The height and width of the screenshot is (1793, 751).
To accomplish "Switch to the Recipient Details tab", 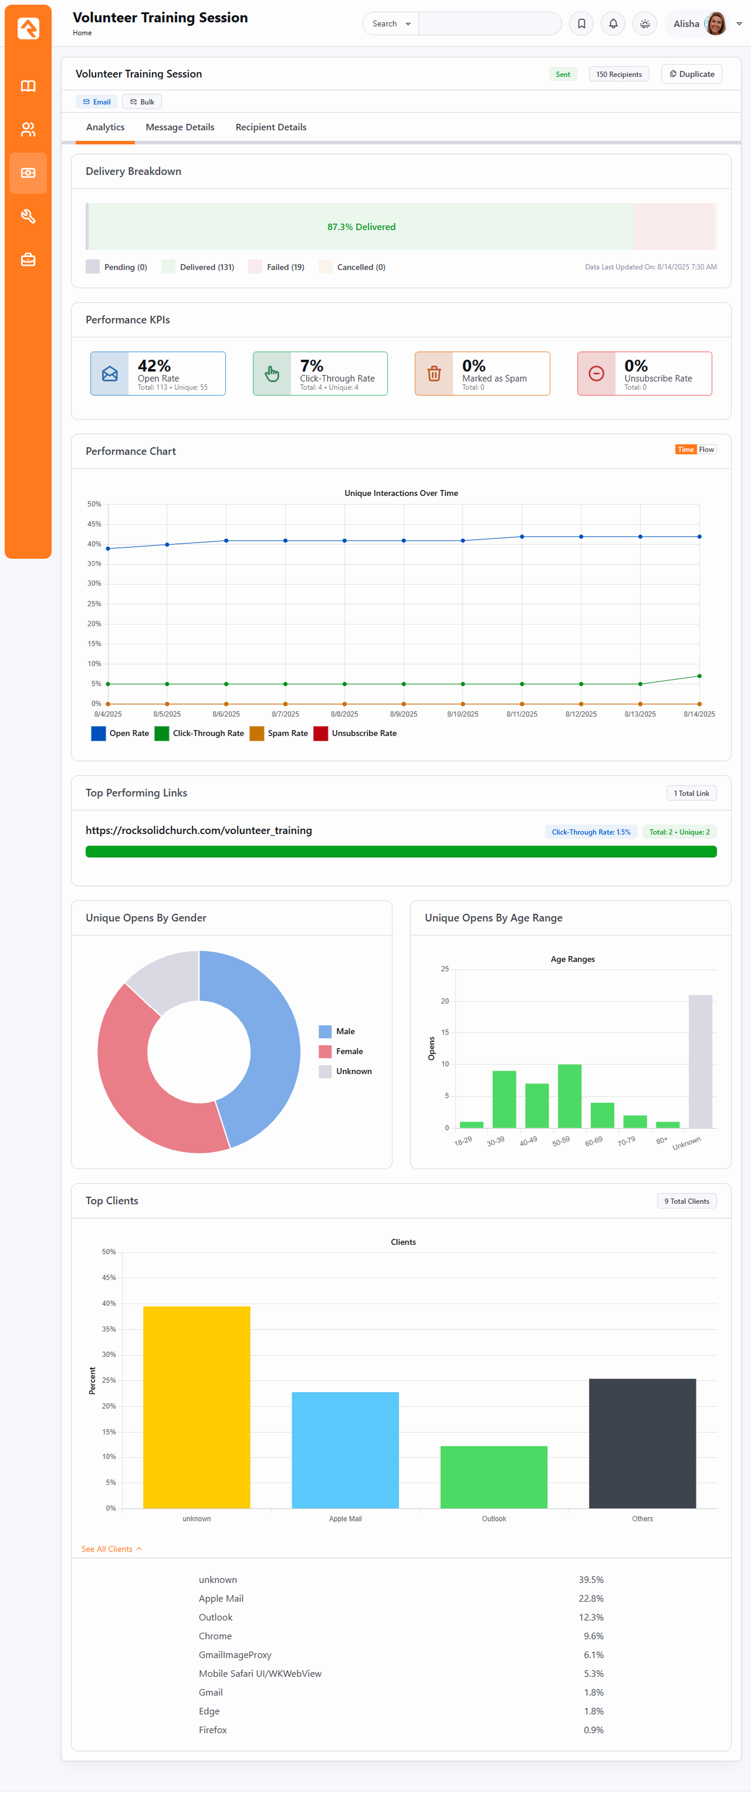I will pos(270,127).
